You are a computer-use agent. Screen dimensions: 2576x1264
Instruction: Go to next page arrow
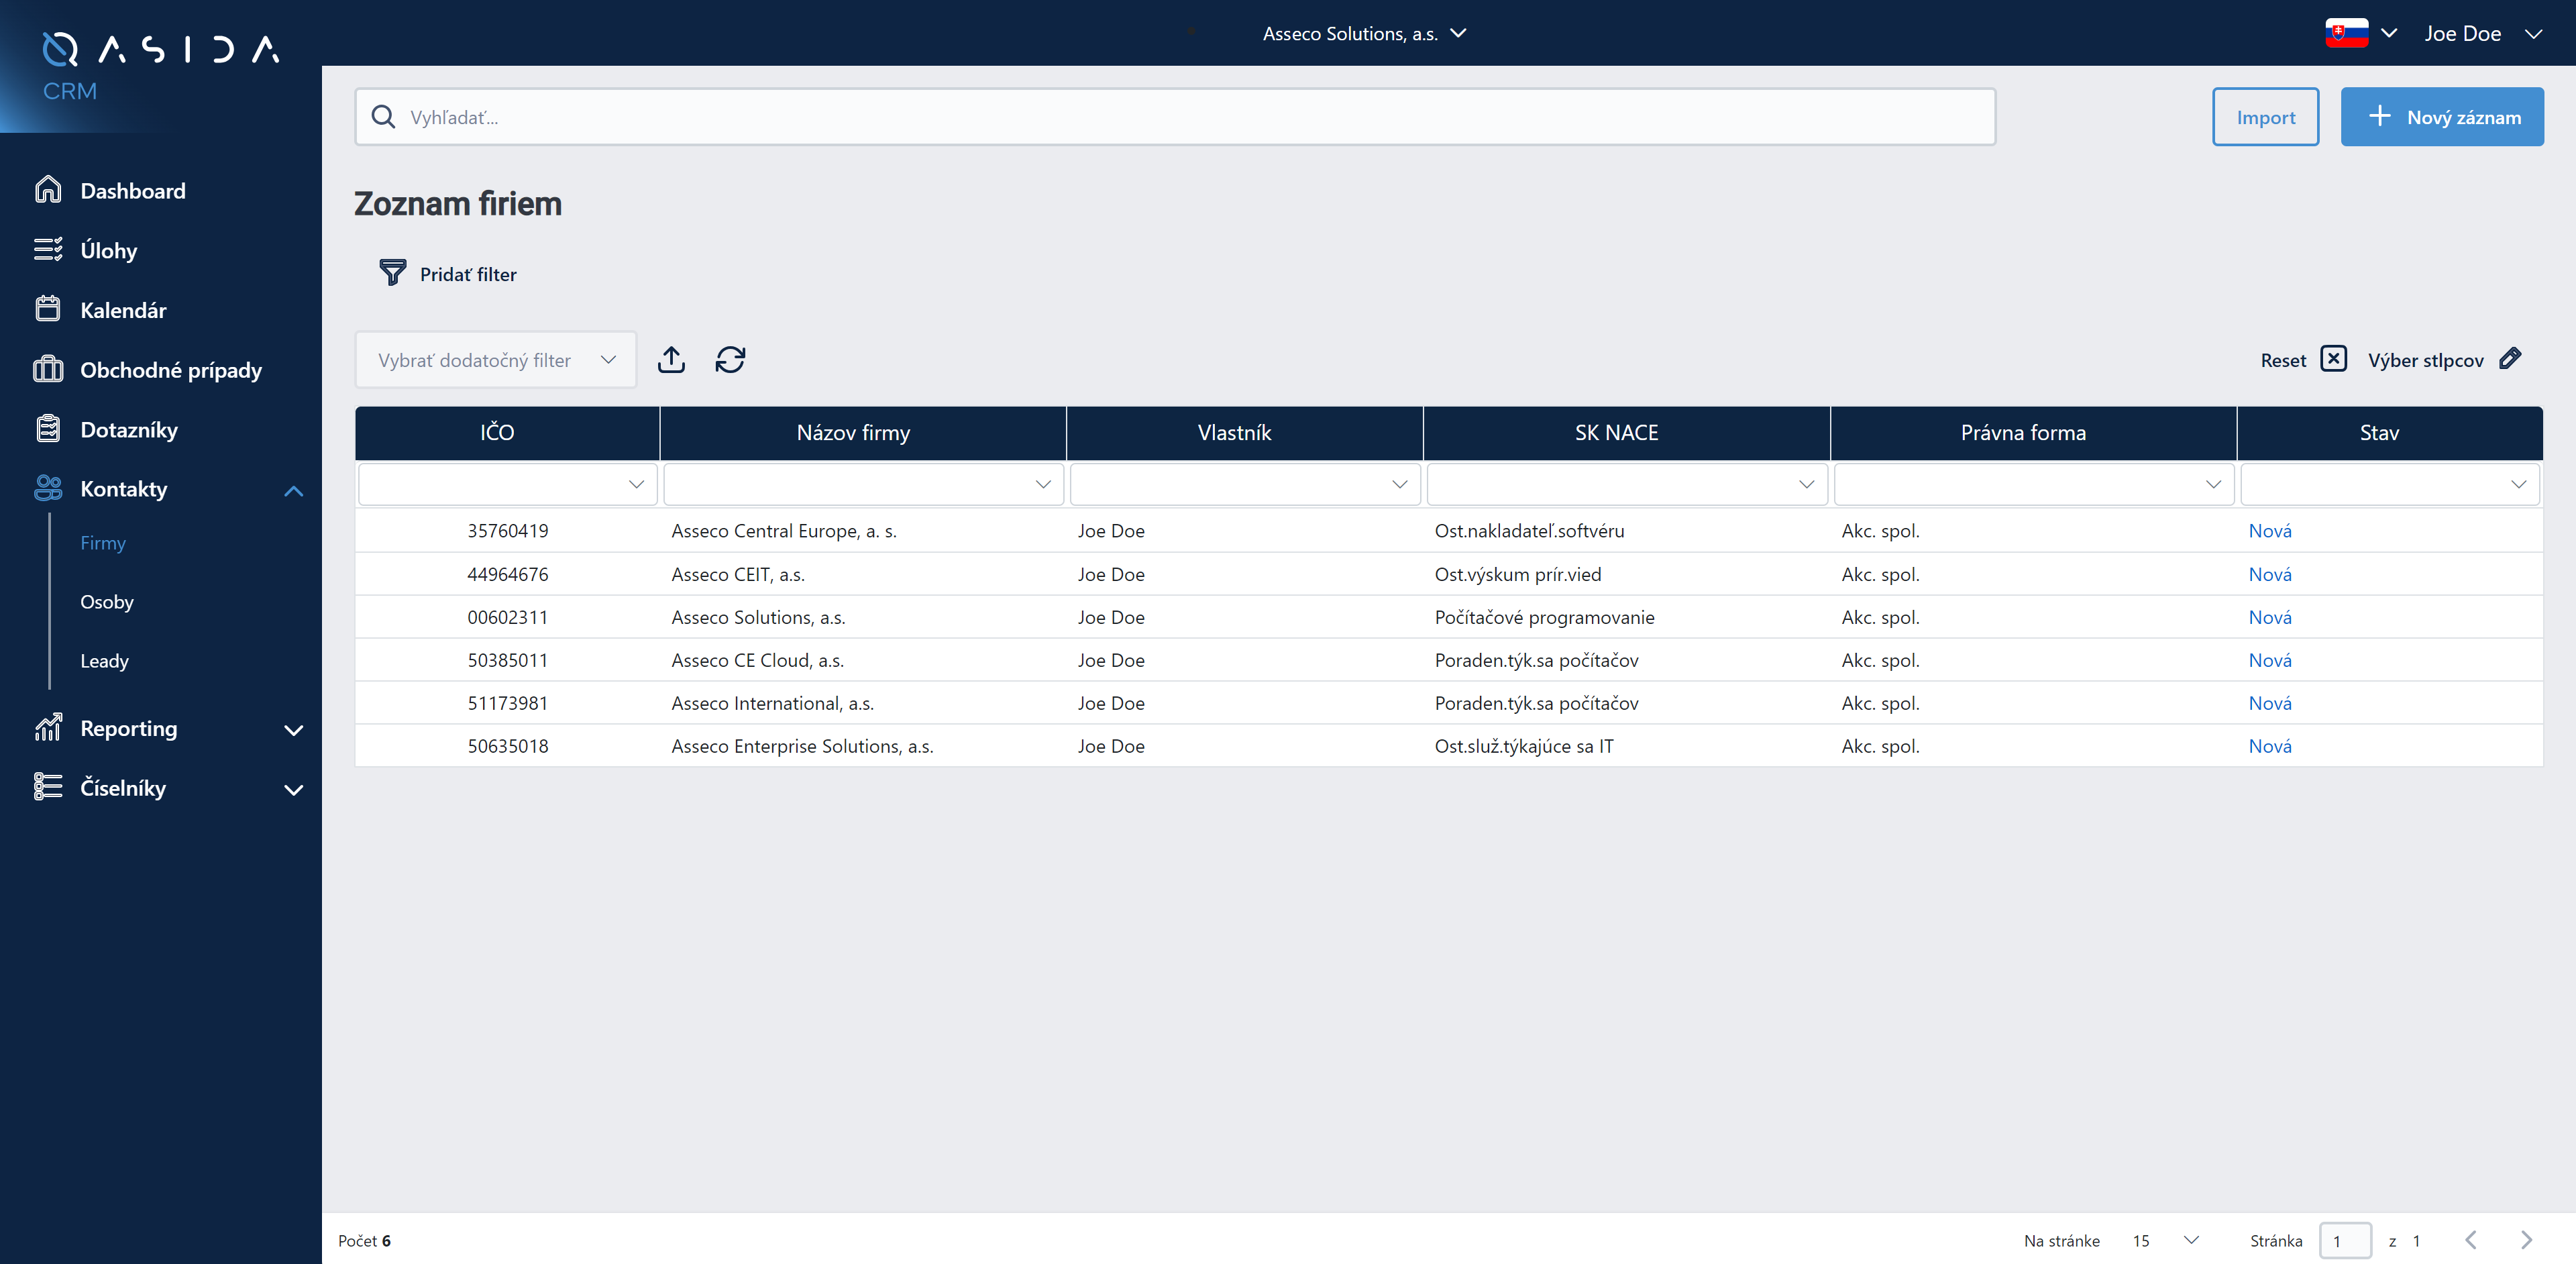(x=2526, y=1240)
